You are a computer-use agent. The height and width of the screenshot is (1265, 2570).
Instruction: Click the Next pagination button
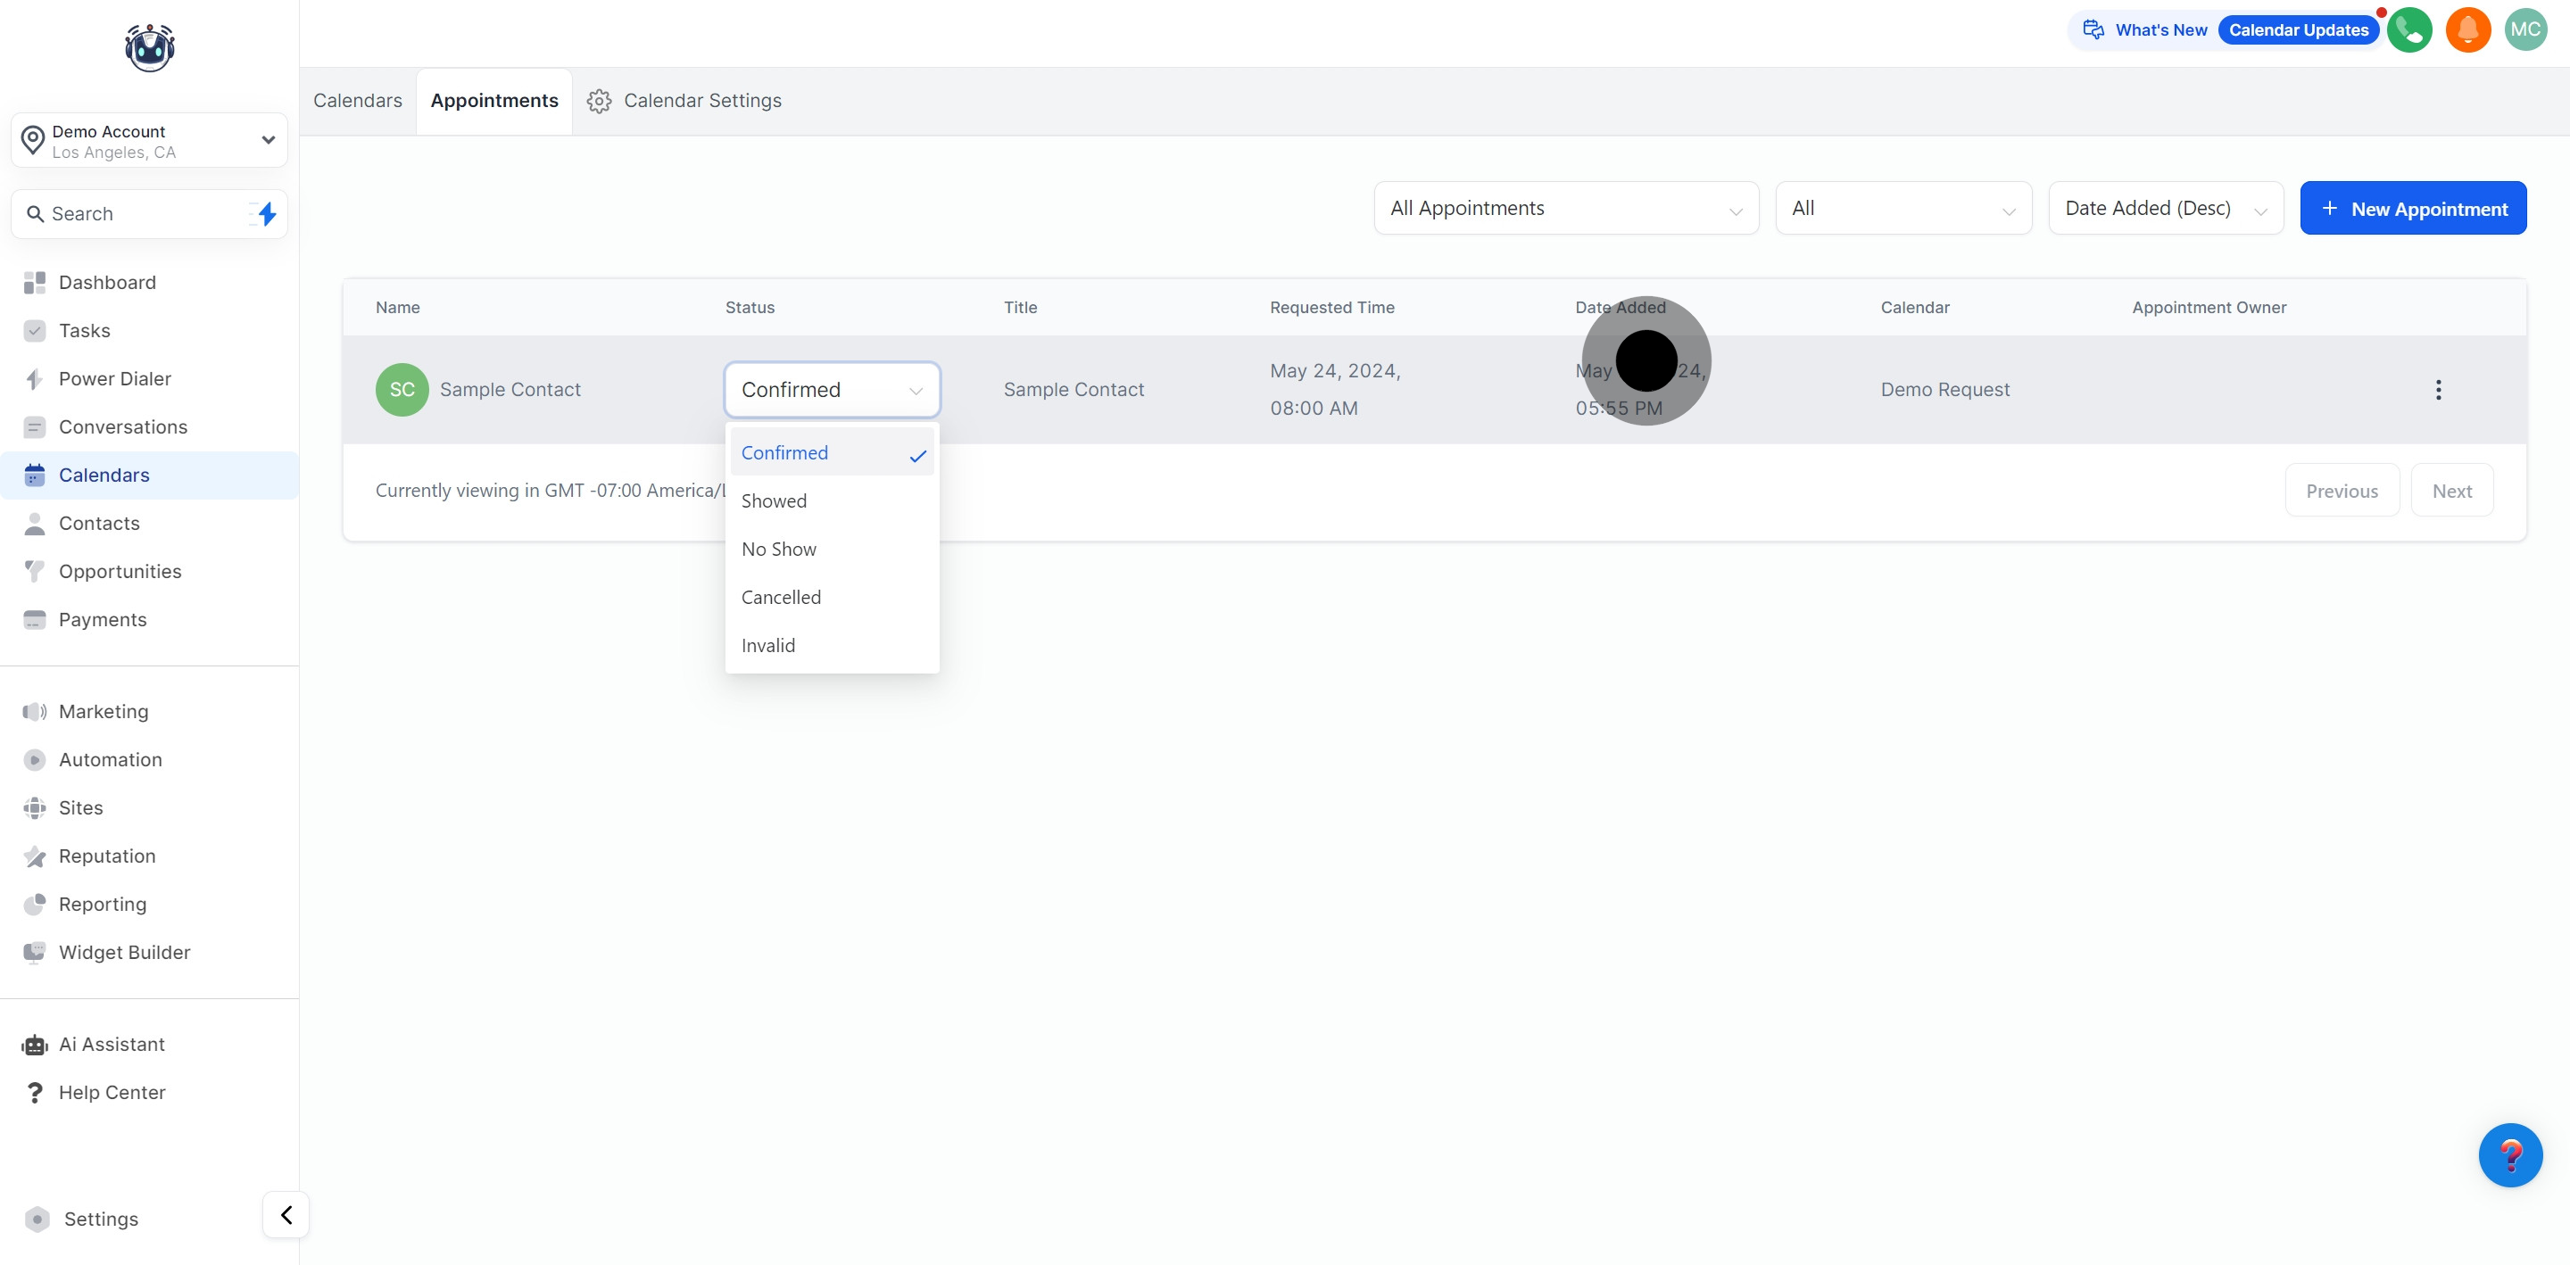pos(2451,491)
